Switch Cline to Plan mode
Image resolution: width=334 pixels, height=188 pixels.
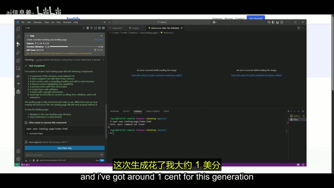[97, 160]
